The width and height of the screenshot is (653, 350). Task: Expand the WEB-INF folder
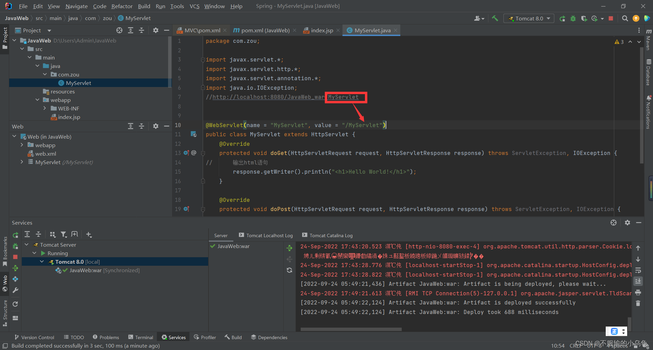point(45,108)
